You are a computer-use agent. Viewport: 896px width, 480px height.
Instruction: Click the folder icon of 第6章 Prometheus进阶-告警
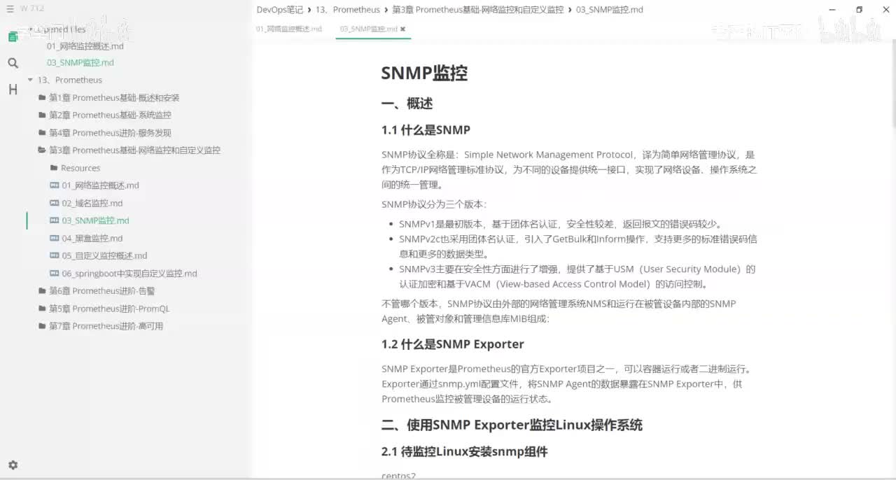42,291
